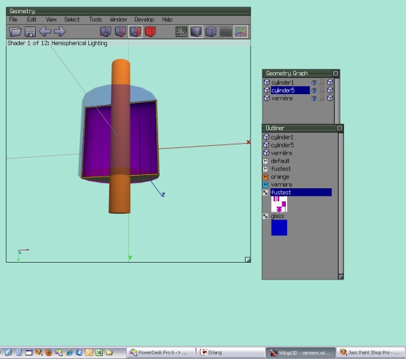Select verriere material in Outliner
406x359 pixels.
click(x=281, y=185)
